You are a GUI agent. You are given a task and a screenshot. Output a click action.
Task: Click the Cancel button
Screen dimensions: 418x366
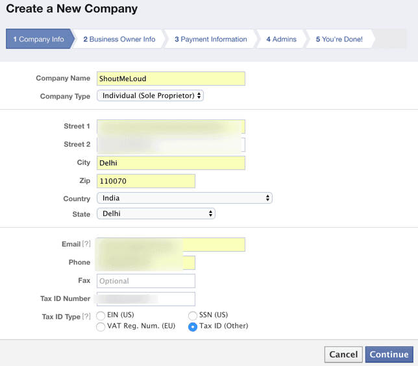click(x=343, y=354)
